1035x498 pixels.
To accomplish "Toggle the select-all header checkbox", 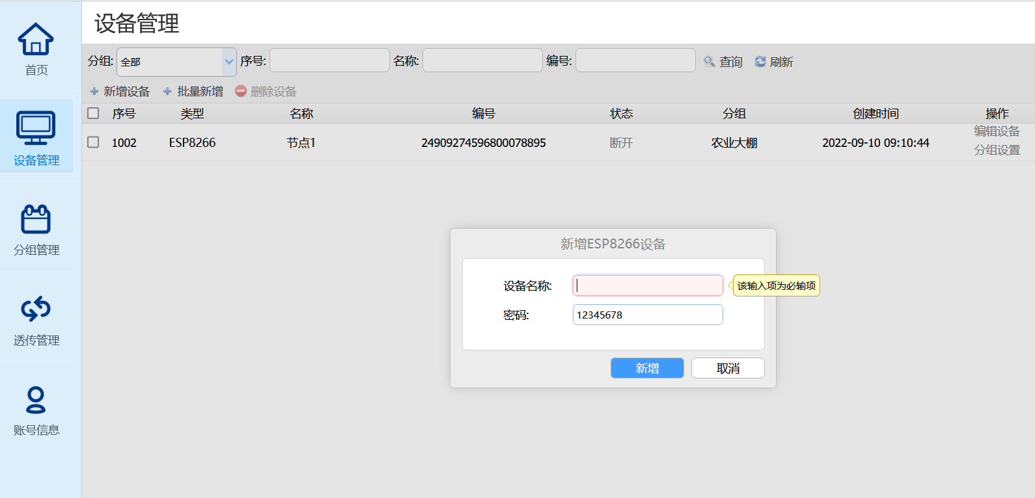I will pyautogui.click(x=93, y=113).
